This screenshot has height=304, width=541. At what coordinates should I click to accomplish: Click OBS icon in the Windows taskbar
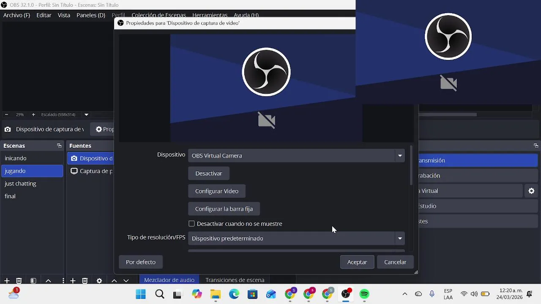(x=346, y=294)
